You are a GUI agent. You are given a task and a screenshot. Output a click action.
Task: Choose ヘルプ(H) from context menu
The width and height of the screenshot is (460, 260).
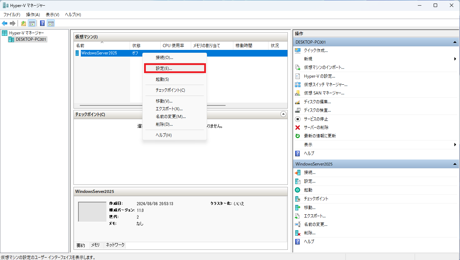[x=175, y=135]
